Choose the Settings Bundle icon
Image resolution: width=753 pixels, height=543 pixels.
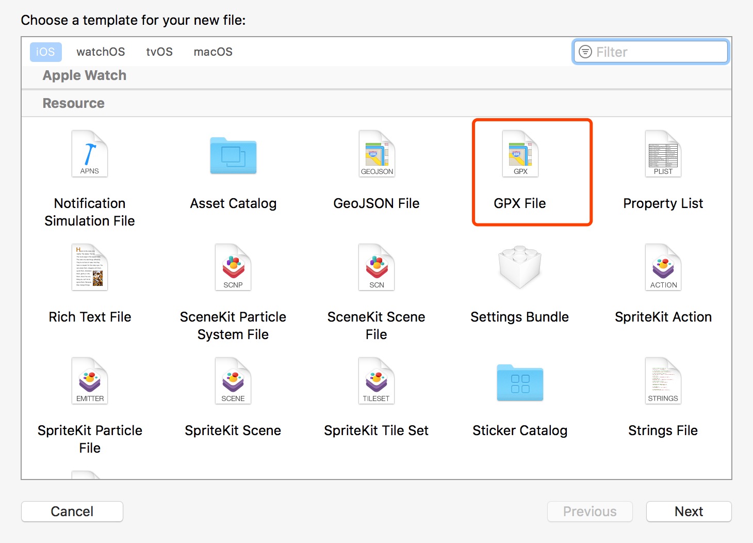520,267
